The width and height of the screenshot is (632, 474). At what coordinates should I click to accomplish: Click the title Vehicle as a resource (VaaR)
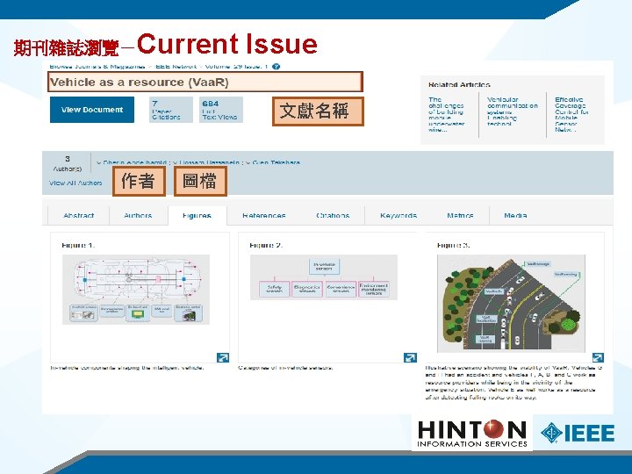[x=139, y=83]
